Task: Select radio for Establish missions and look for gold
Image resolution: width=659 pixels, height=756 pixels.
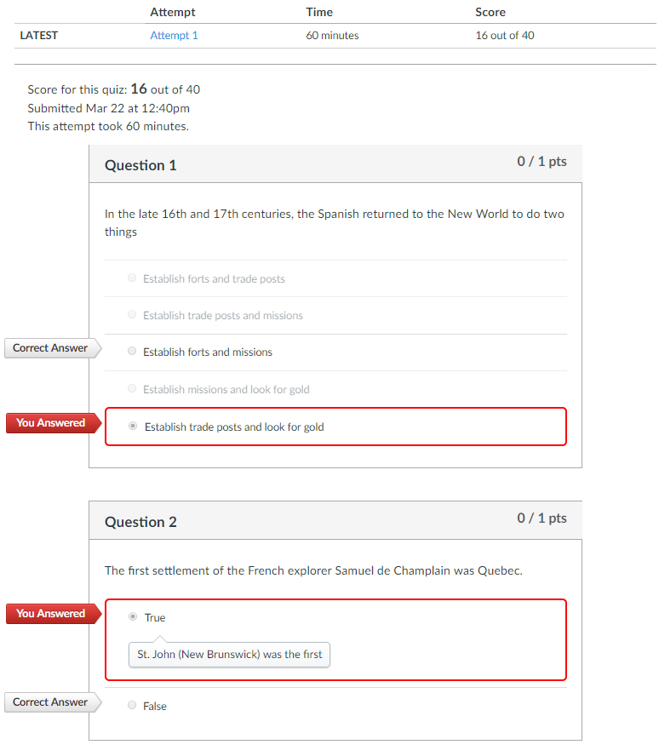Action: click(x=132, y=388)
